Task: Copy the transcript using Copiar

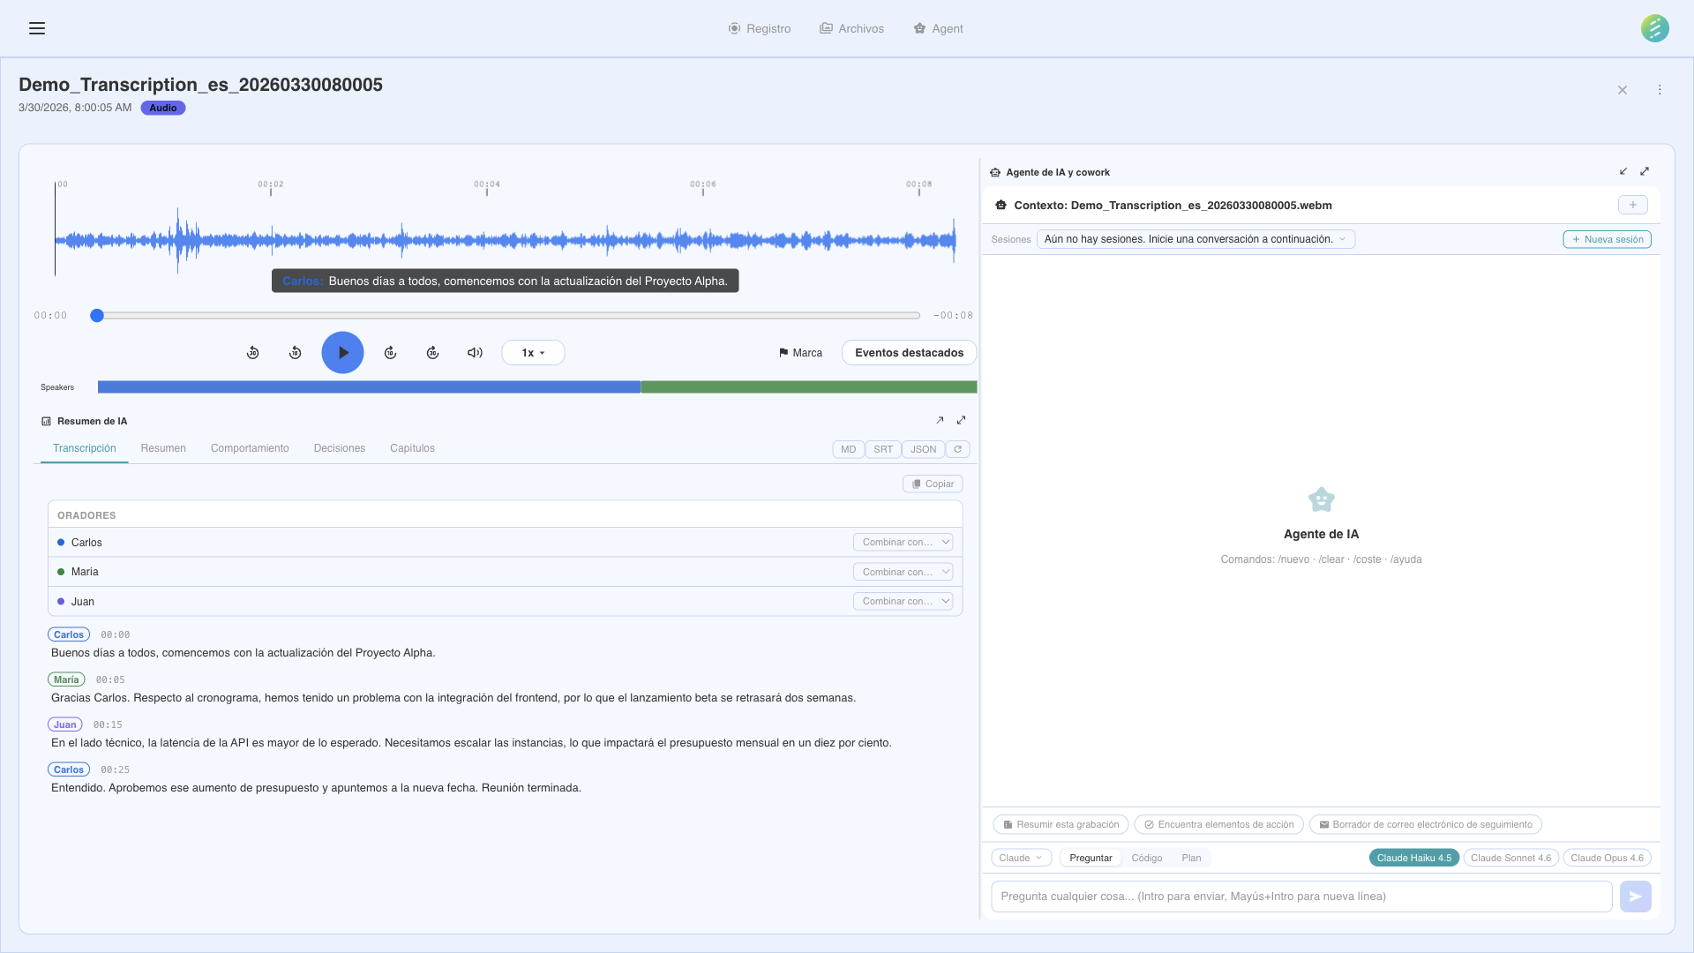Action: click(932, 484)
